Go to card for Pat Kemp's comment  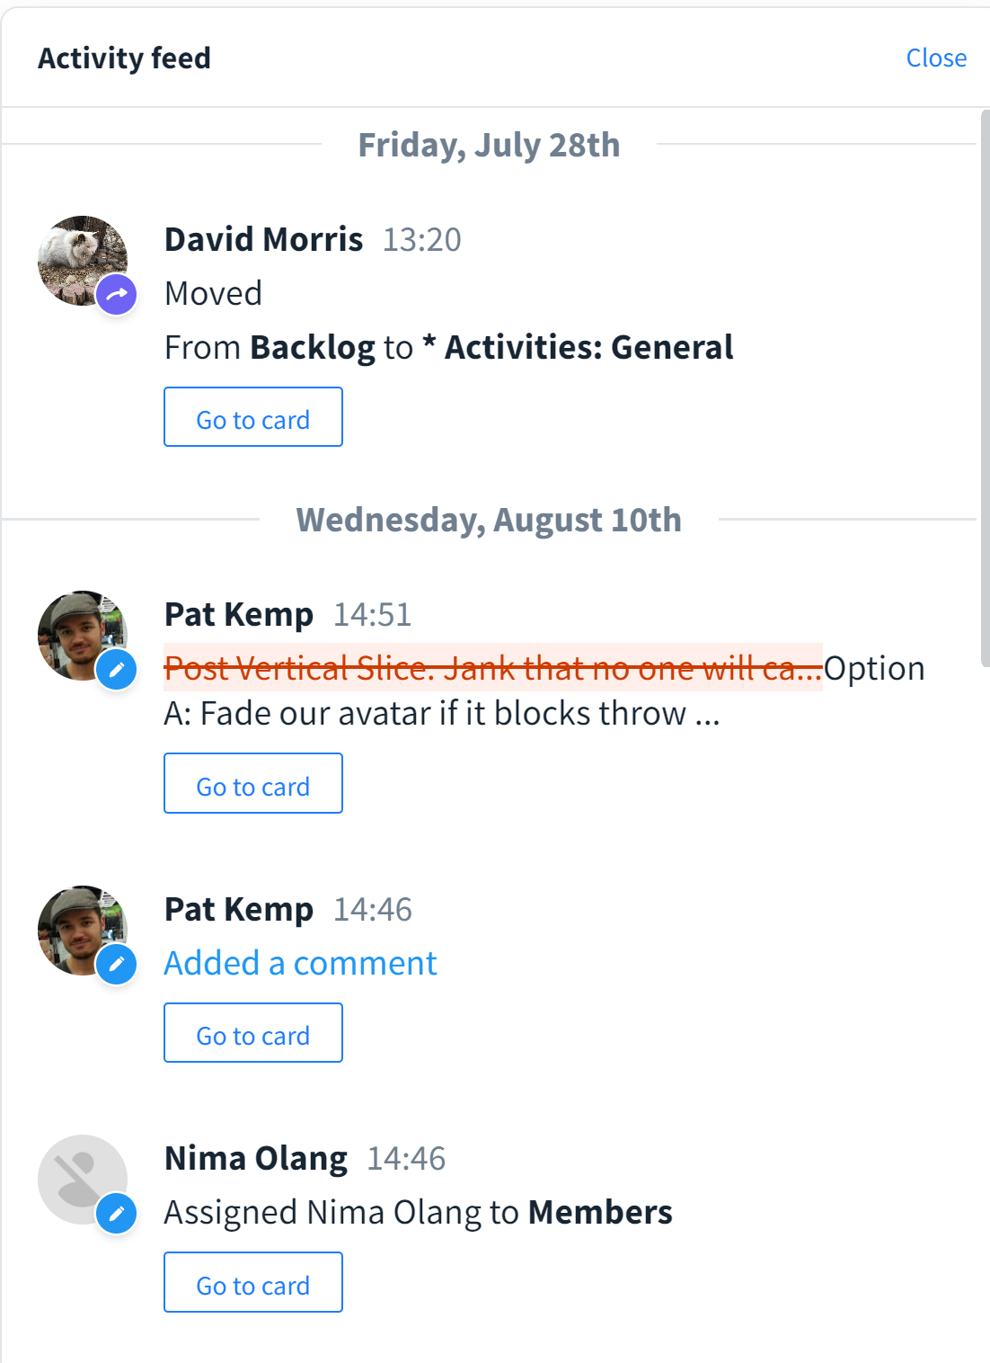(x=253, y=1033)
